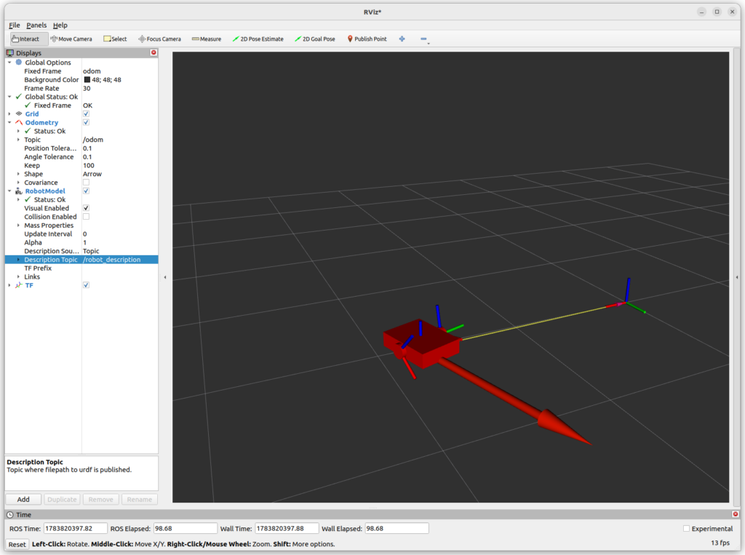Image resolution: width=745 pixels, height=555 pixels.
Task: Click the Reset button
Action: point(17,545)
